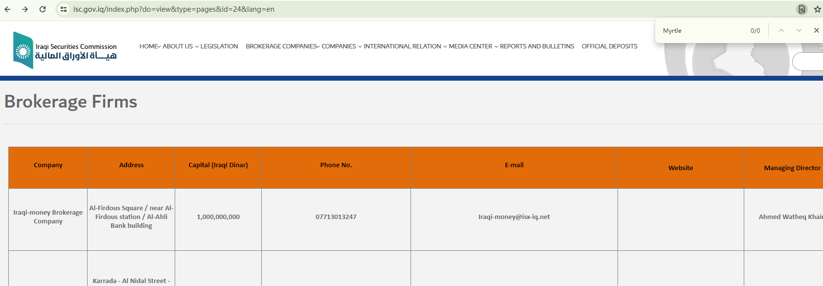Open the LEGISLATION menu item

219,46
